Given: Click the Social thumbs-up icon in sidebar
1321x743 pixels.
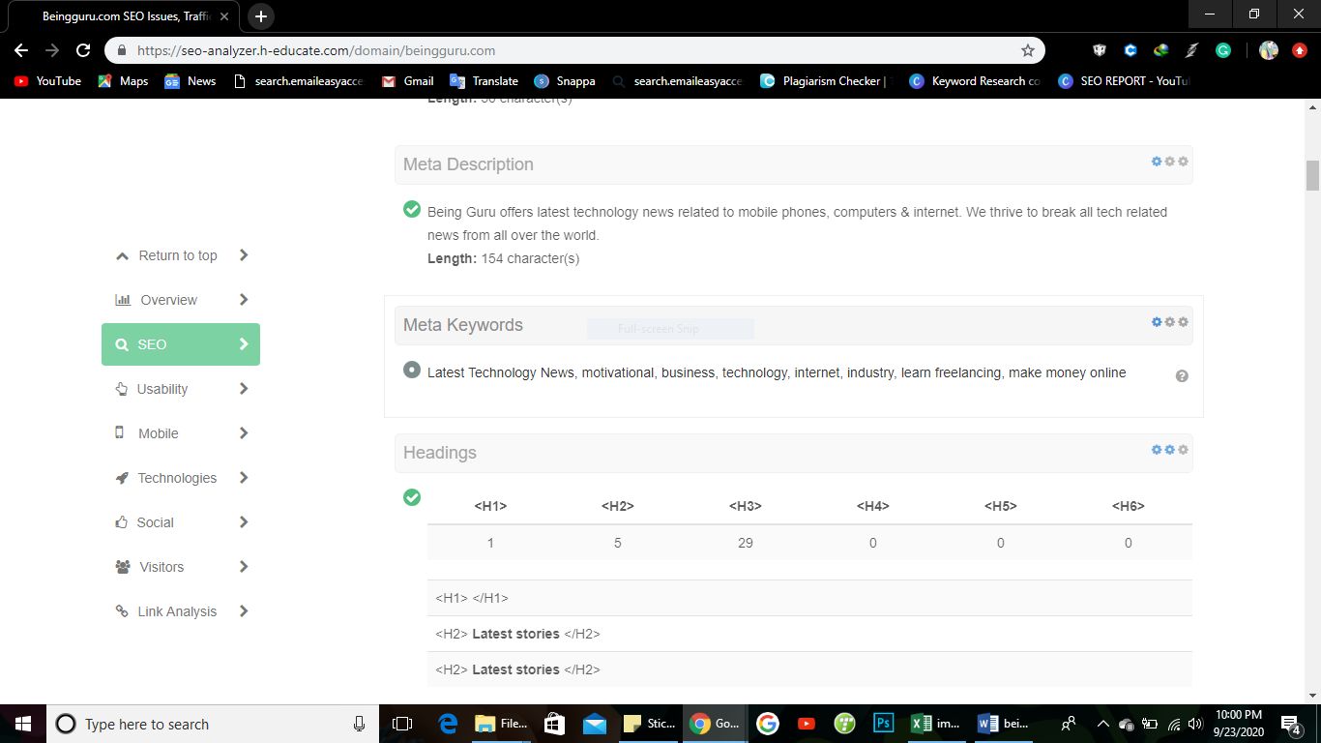Looking at the screenshot, I should coord(122,522).
